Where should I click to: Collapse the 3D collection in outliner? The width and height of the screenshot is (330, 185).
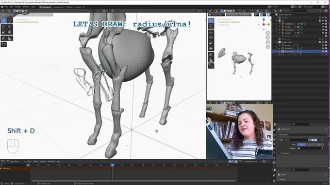click(276, 21)
